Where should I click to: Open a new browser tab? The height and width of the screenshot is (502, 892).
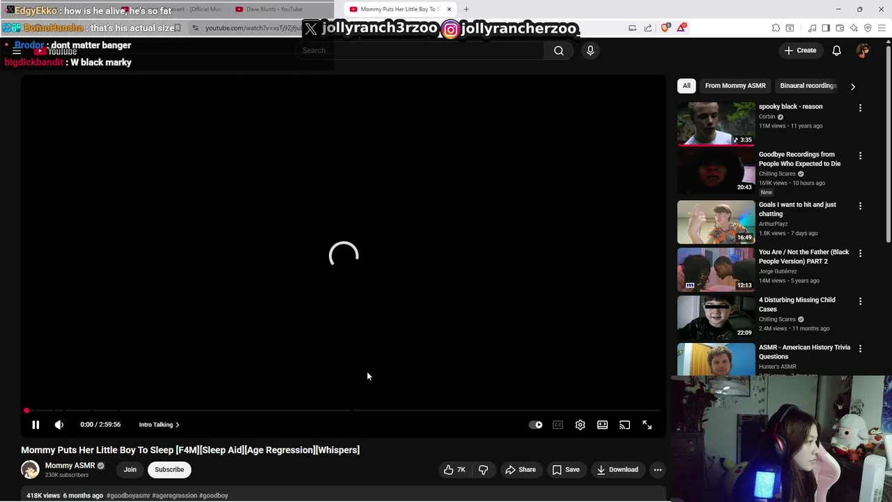click(466, 9)
